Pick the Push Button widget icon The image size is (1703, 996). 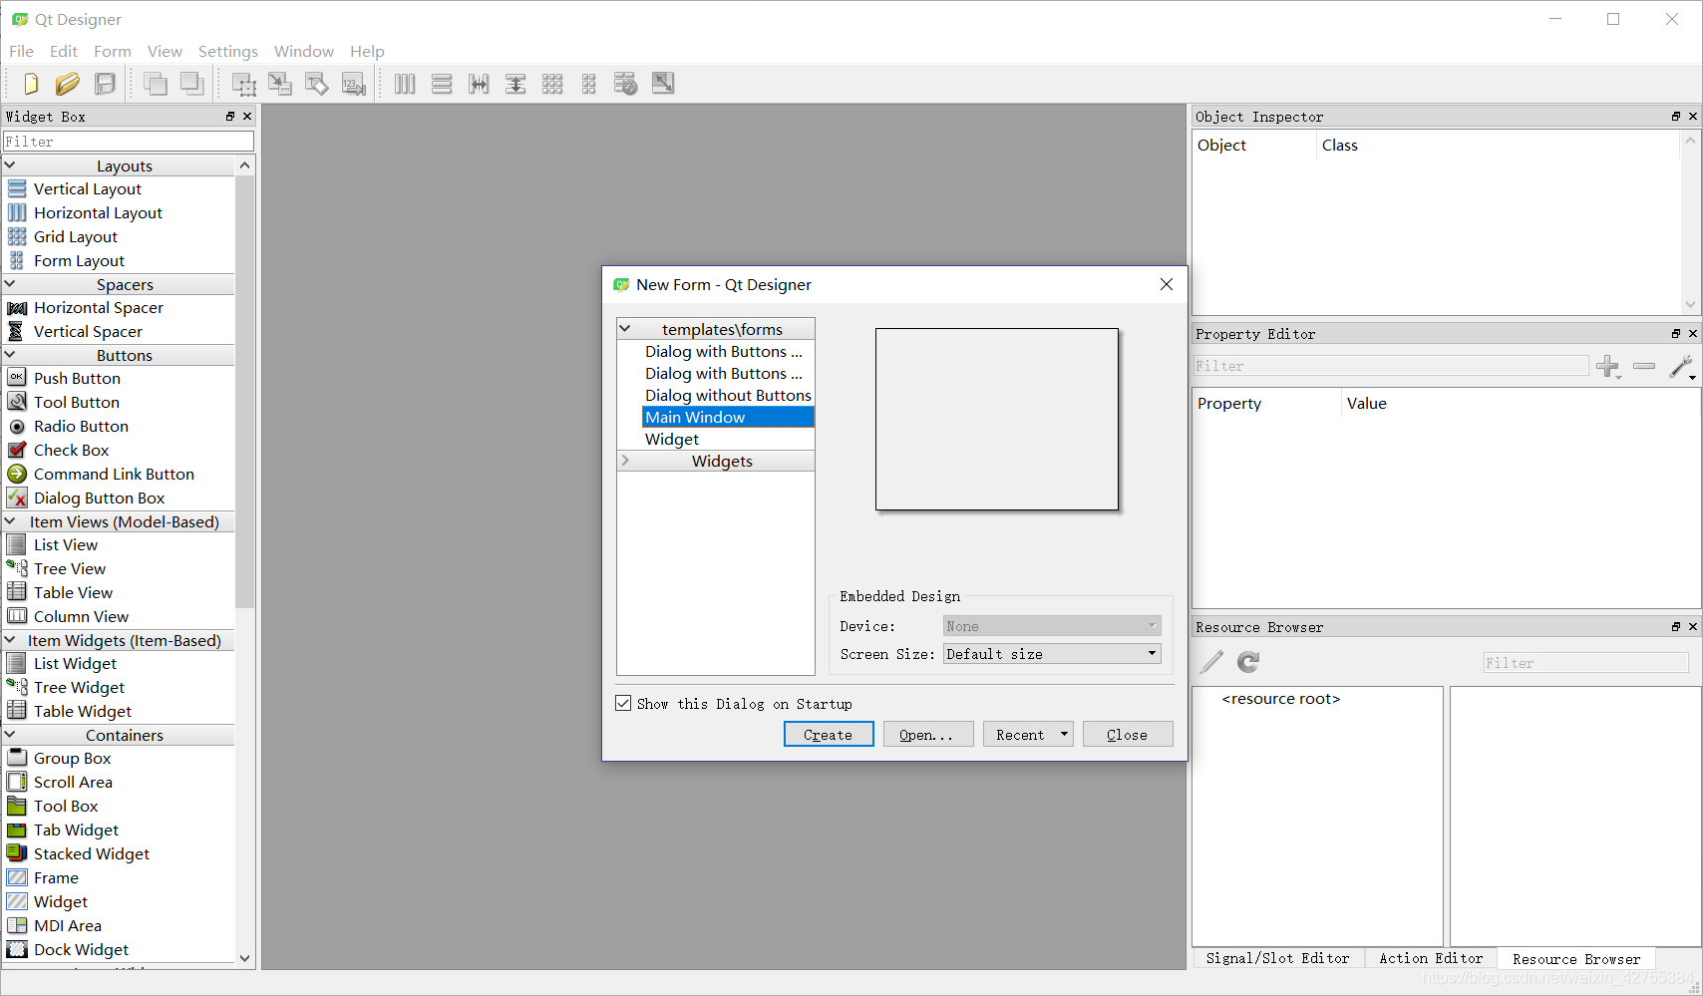coord(17,378)
